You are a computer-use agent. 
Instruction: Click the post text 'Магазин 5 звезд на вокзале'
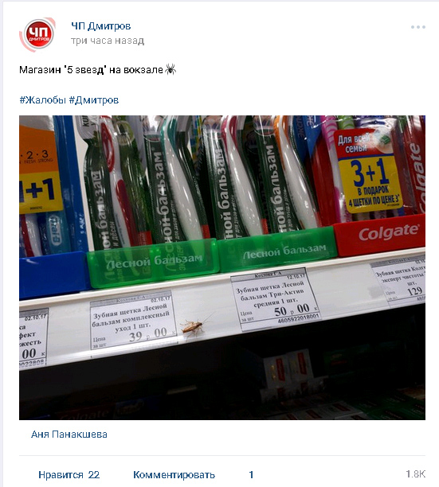(x=91, y=69)
